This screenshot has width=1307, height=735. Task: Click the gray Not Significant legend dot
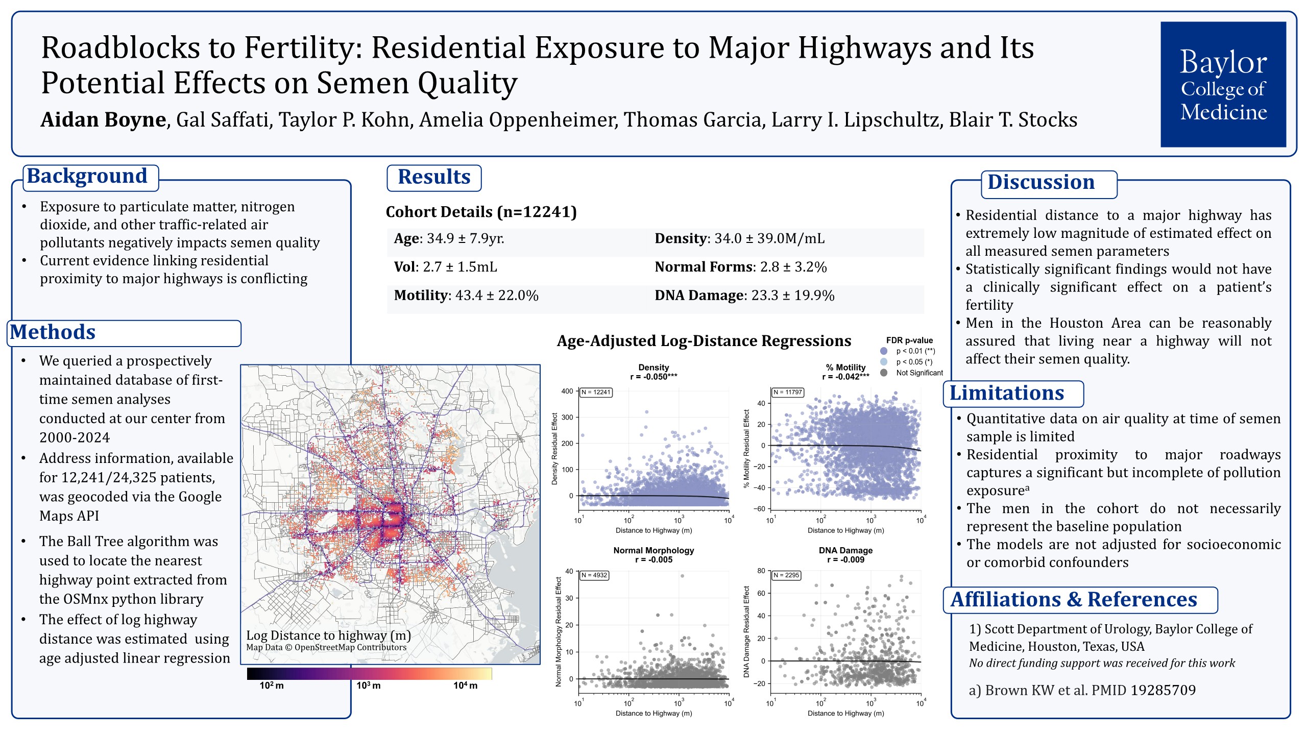(x=884, y=373)
